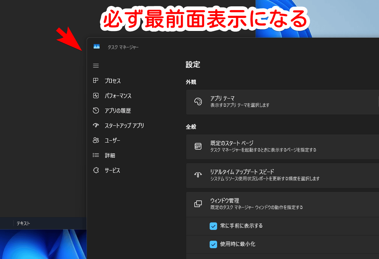
Task: Open the 詳細 page via its list icon
Action: pos(96,155)
